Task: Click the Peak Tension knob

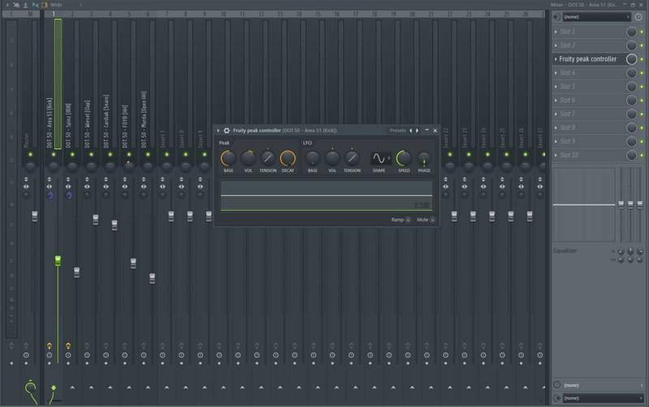Action: tap(268, 158)
